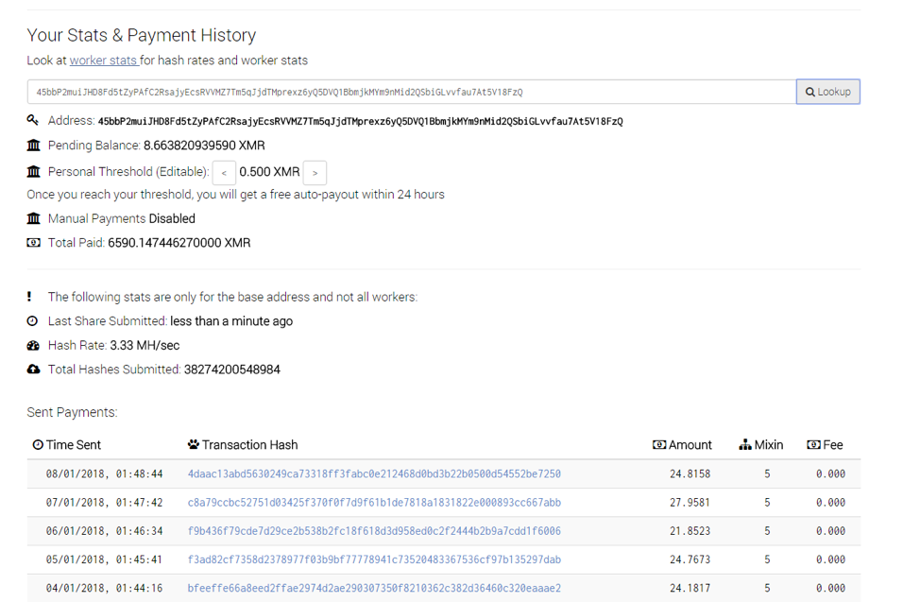Image resolution: width=920 pixels, height=602 pixels.
Task: Click the cloud upload icon by Total Hashes
Action: [x=33, y=370]
